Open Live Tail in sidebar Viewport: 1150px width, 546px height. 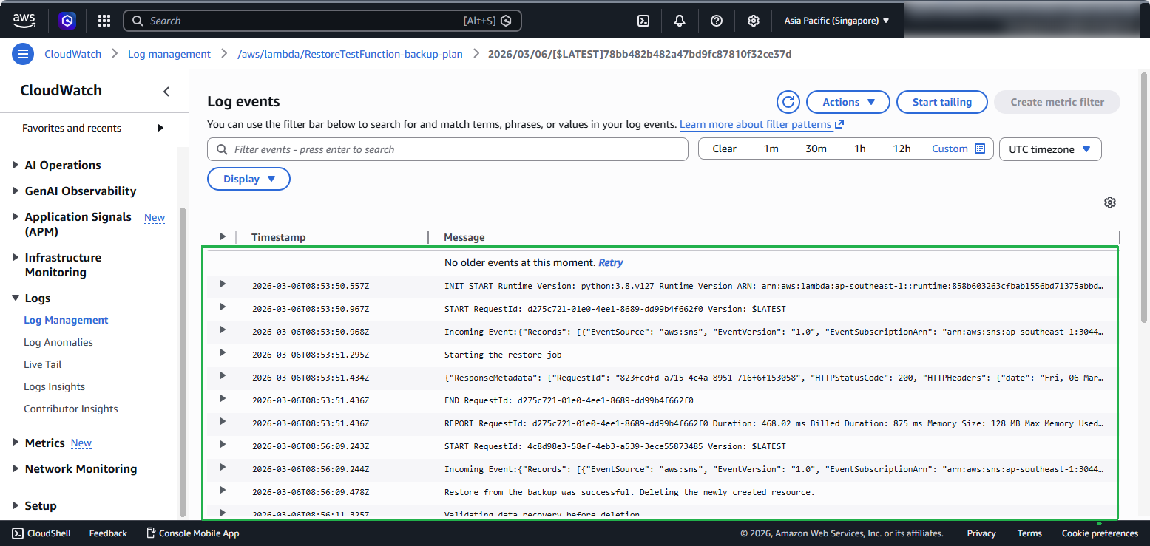coord(43,364)
